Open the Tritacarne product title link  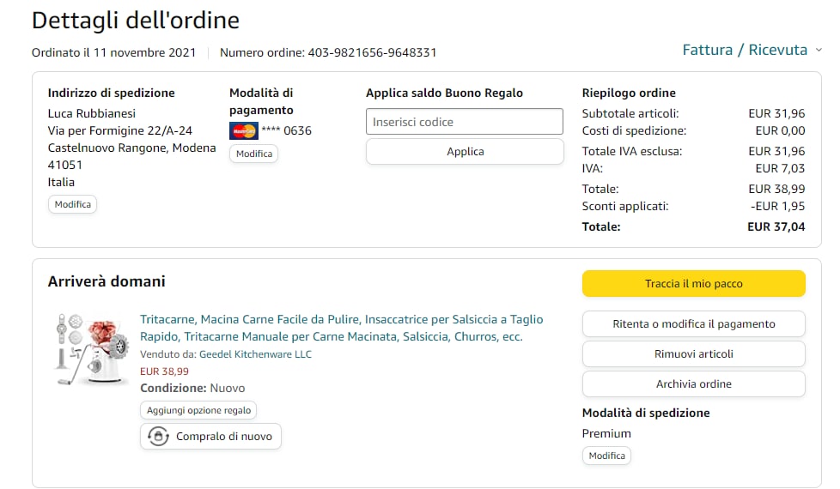click(x=341, y=328)
